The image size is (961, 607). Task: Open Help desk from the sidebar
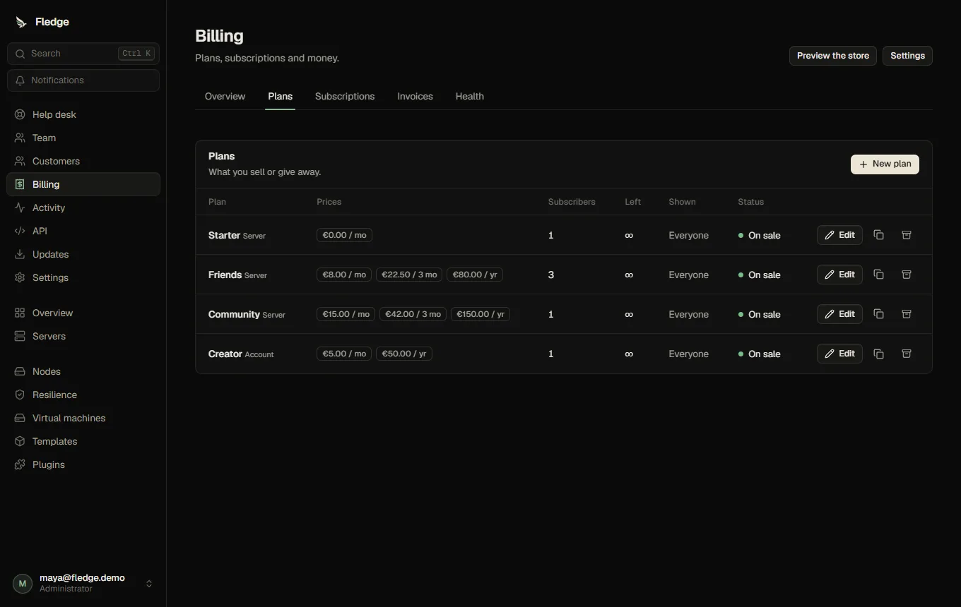click(83, 114)
